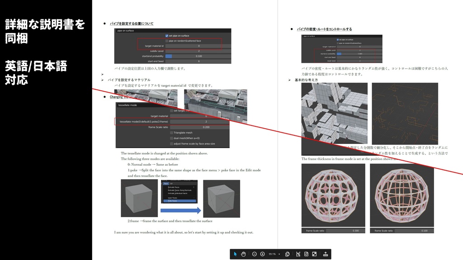Click the 'start end Seed' value 6 field
This screenshot has width=463, height=260.
coord(198,61)
